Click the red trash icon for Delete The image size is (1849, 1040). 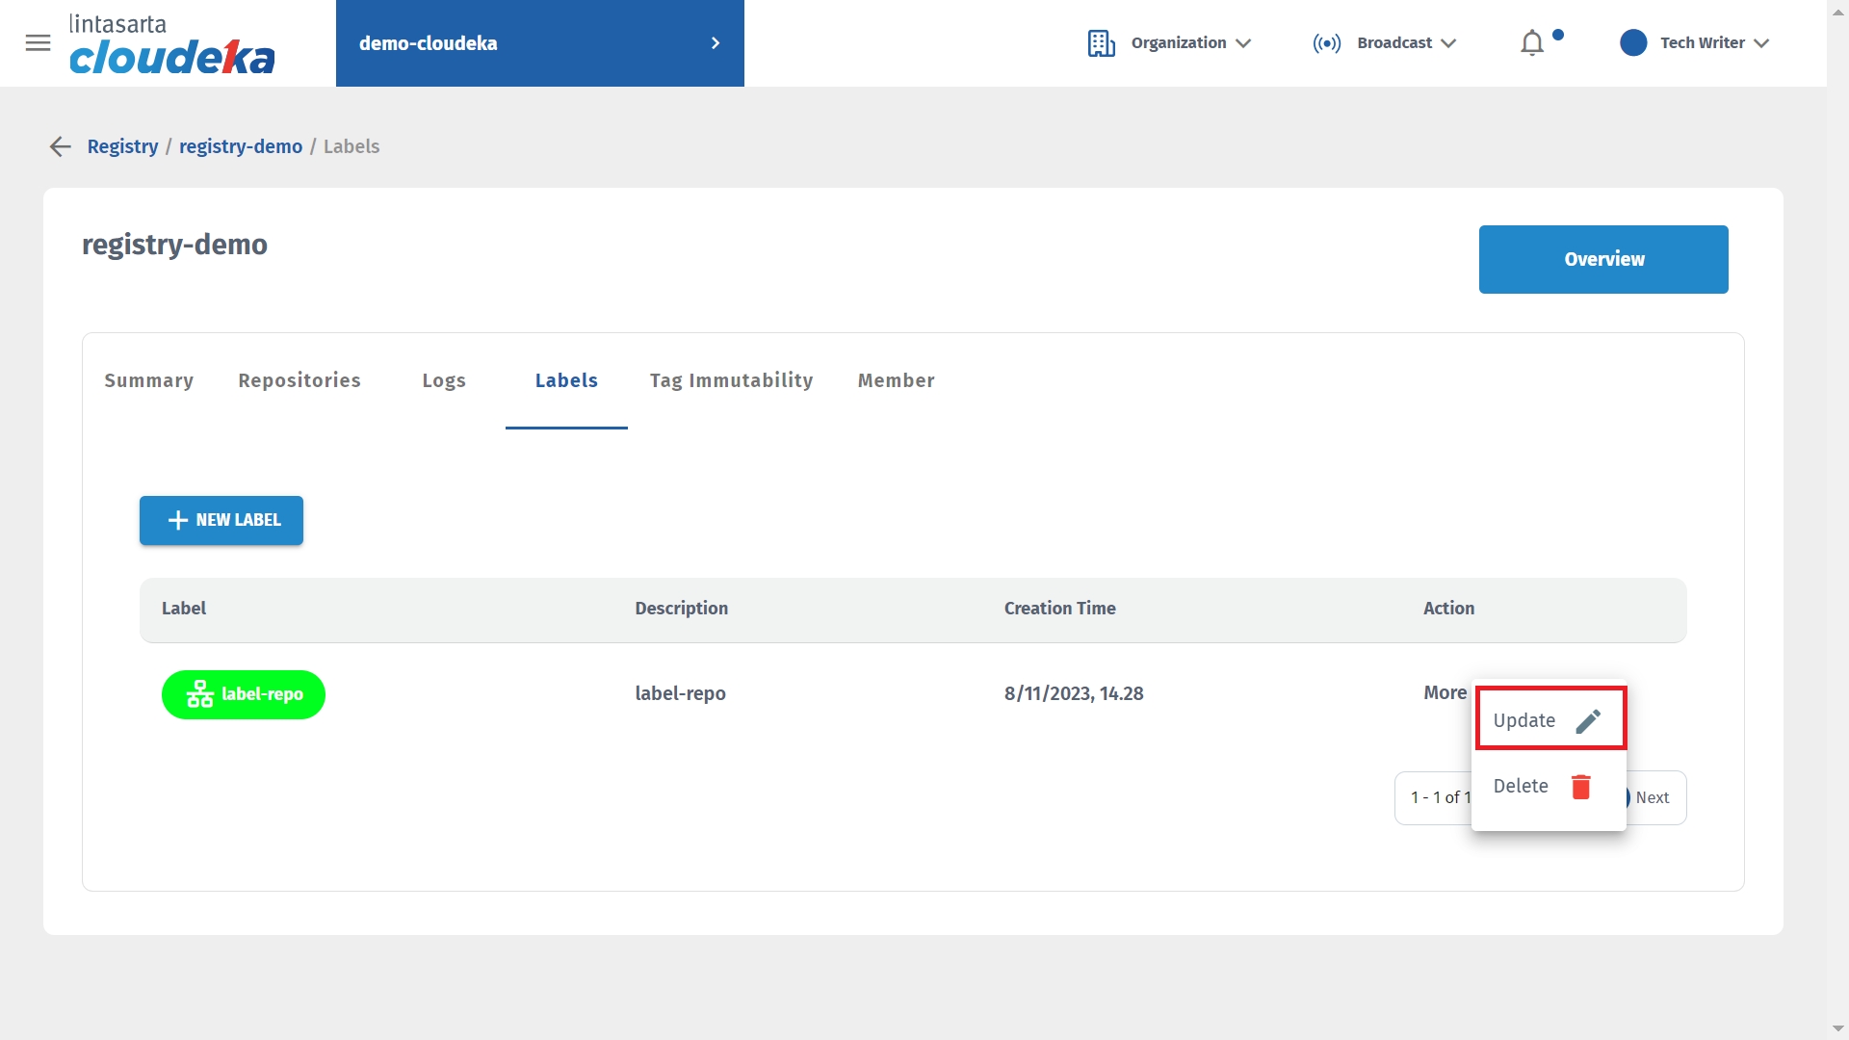click(1580, 787)
